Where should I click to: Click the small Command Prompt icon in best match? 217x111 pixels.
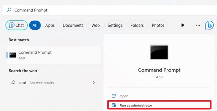(x=13, y=55)
